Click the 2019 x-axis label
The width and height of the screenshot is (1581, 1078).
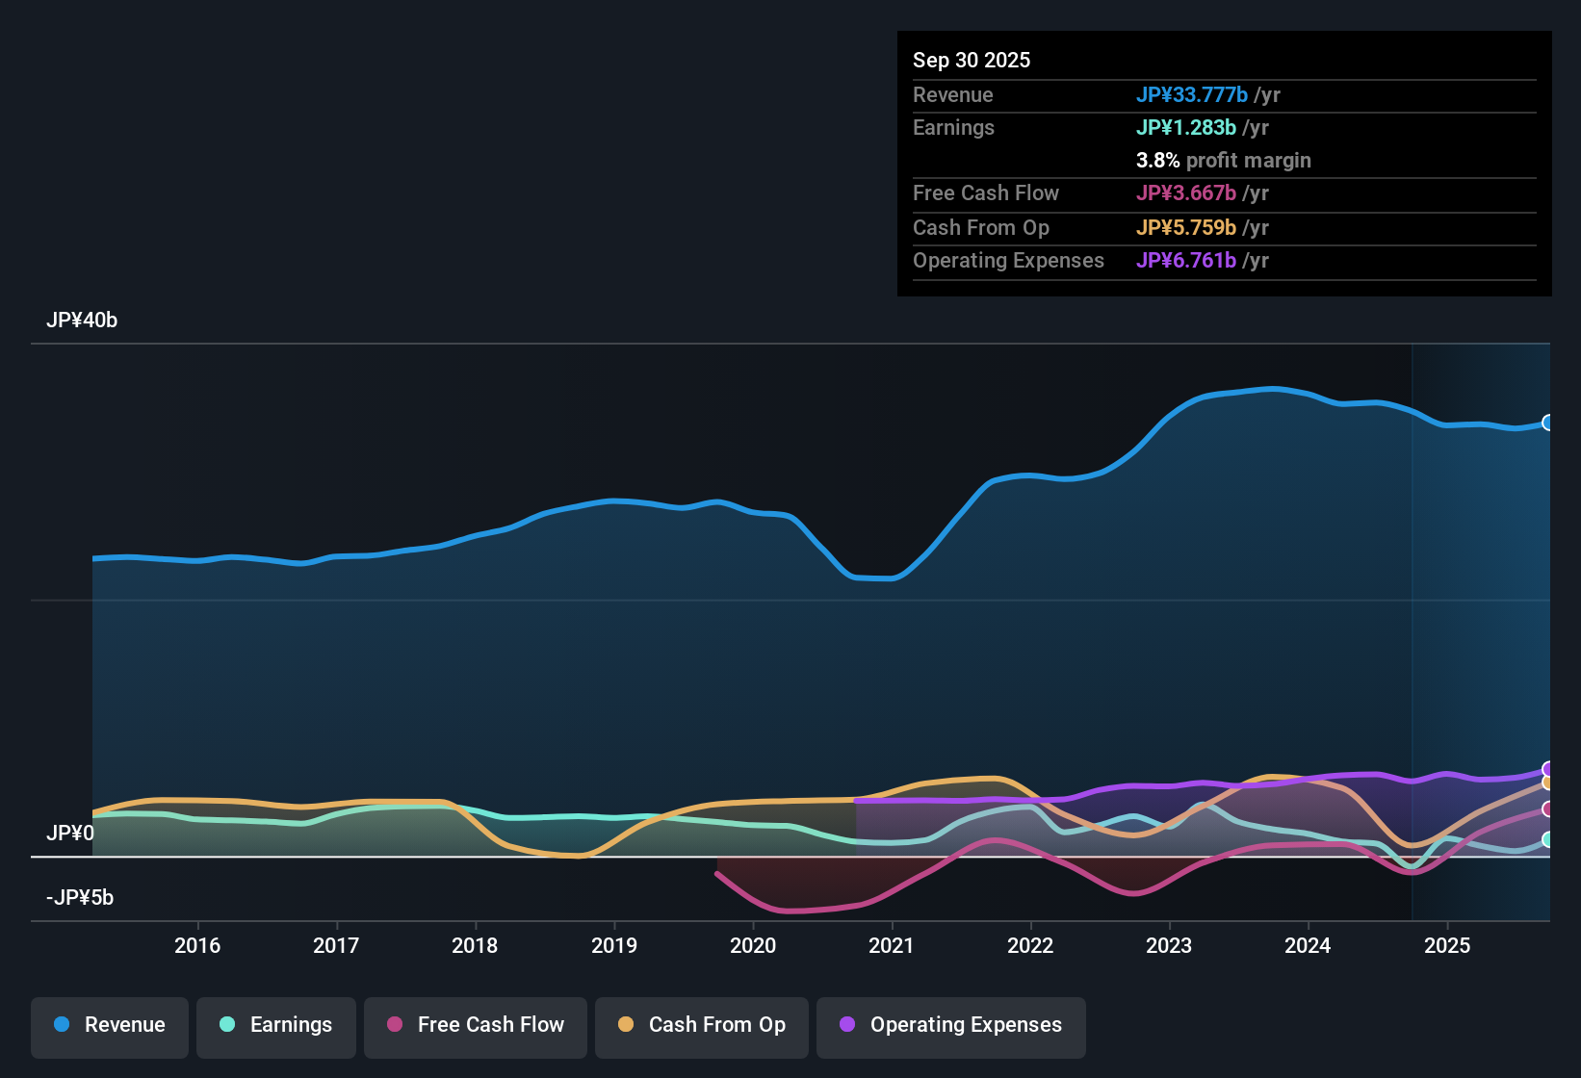point(614,945)
